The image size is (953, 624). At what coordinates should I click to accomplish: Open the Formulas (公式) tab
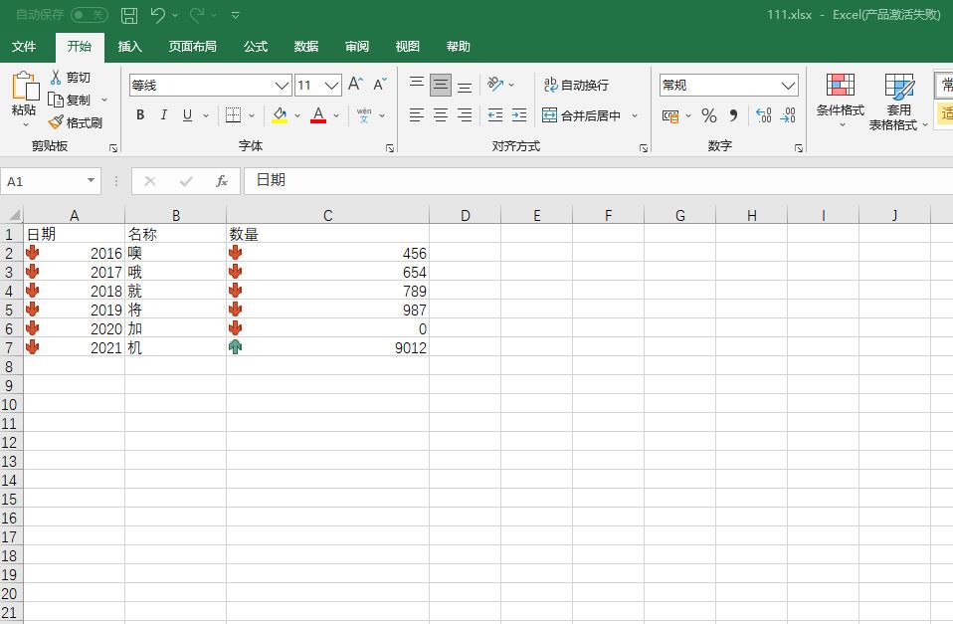coord(256,47)
